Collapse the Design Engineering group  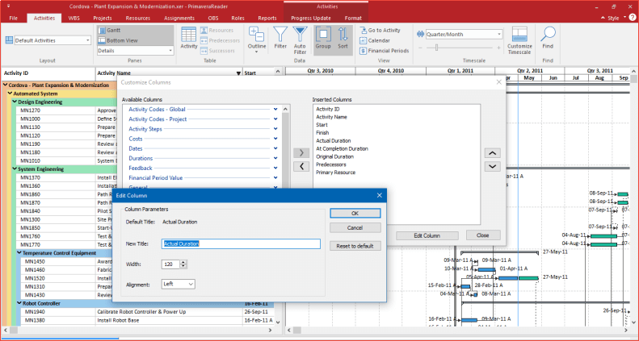coord(15,102)
